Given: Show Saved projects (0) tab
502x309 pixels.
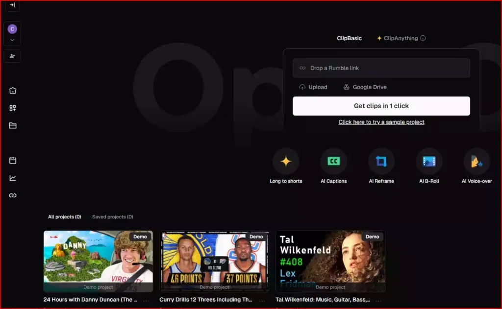Looking at the screenshot, I should click(112, 216).
